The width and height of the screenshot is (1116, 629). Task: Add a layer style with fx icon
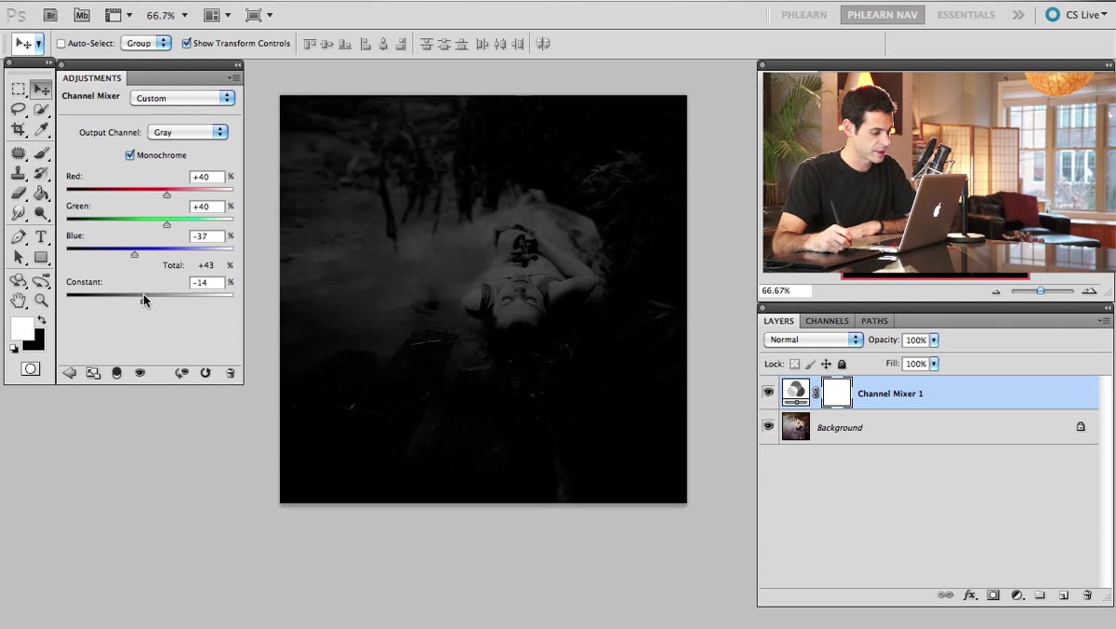point(970,596)
